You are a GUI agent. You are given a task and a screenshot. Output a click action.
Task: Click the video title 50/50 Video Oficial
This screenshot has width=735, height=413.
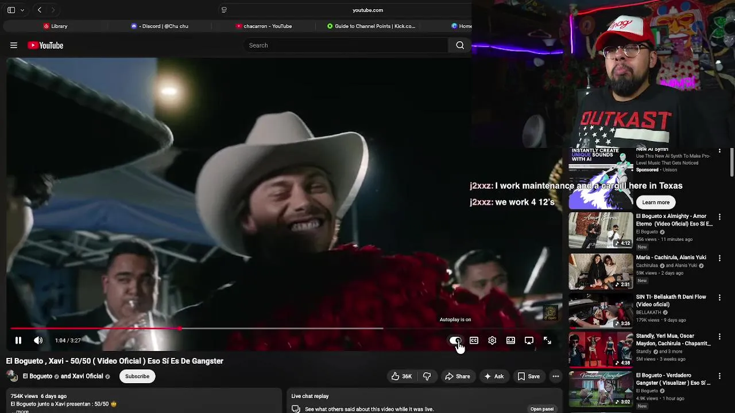[x=115, y=361]
